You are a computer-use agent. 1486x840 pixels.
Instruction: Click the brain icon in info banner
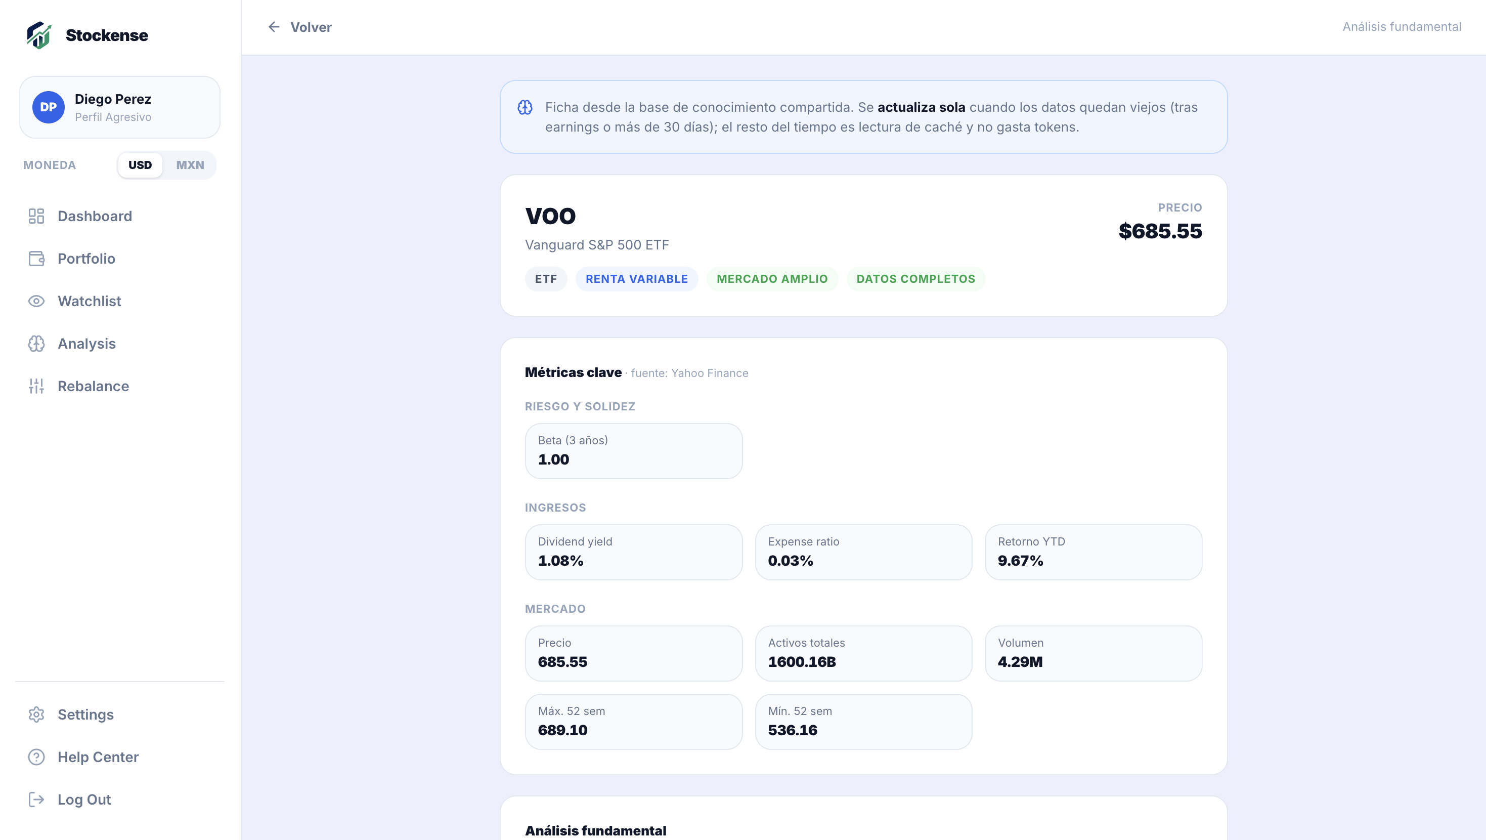525,107
